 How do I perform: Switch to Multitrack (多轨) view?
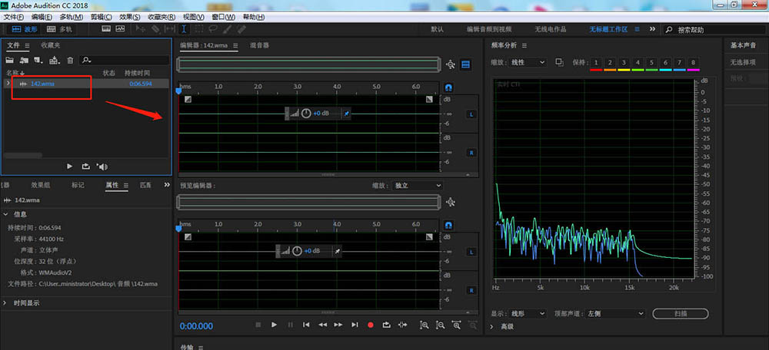click(59, 29)
